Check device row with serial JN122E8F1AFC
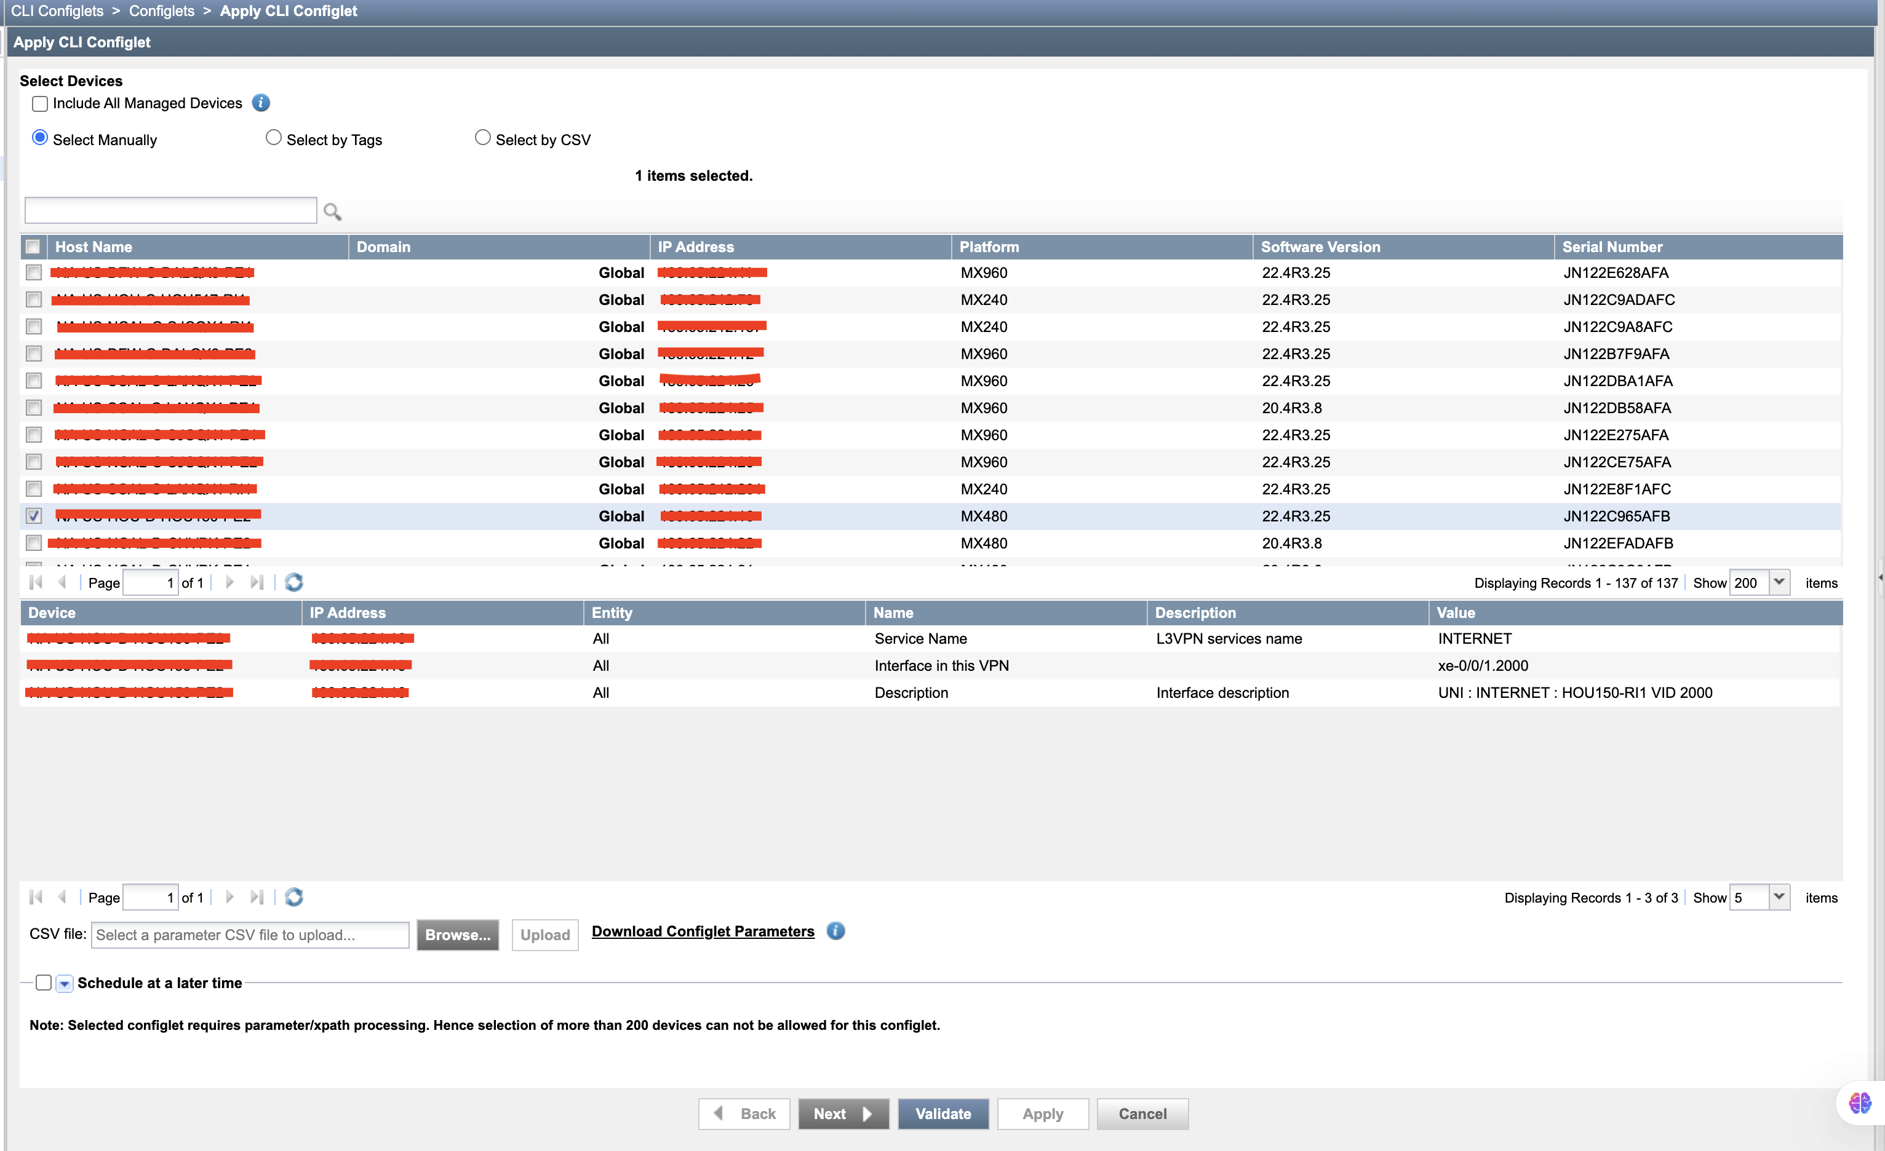 [x=34, y=489]
